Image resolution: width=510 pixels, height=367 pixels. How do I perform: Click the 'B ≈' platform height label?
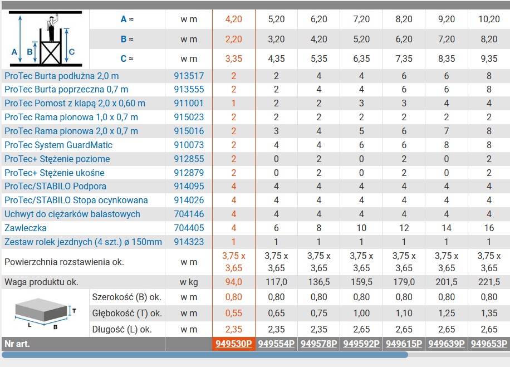[127, 39]
